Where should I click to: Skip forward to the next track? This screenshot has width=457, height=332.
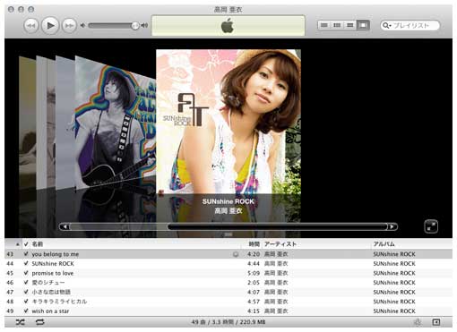click(69, 26)
